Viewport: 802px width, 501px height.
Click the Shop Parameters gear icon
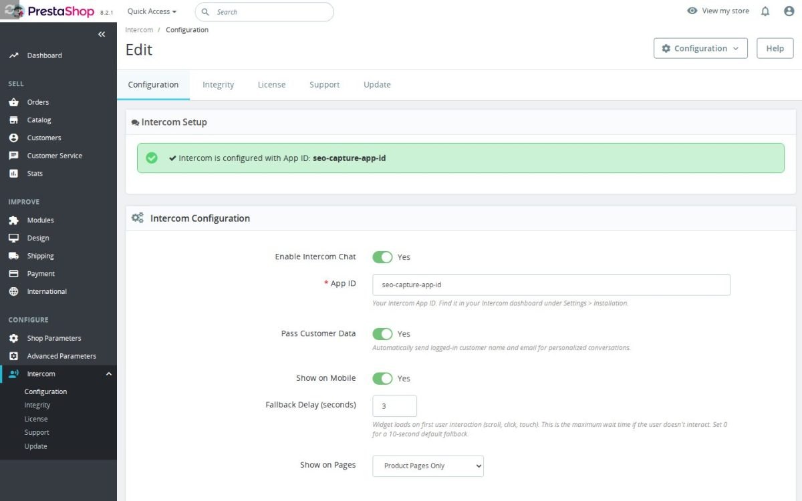point(13,338)
